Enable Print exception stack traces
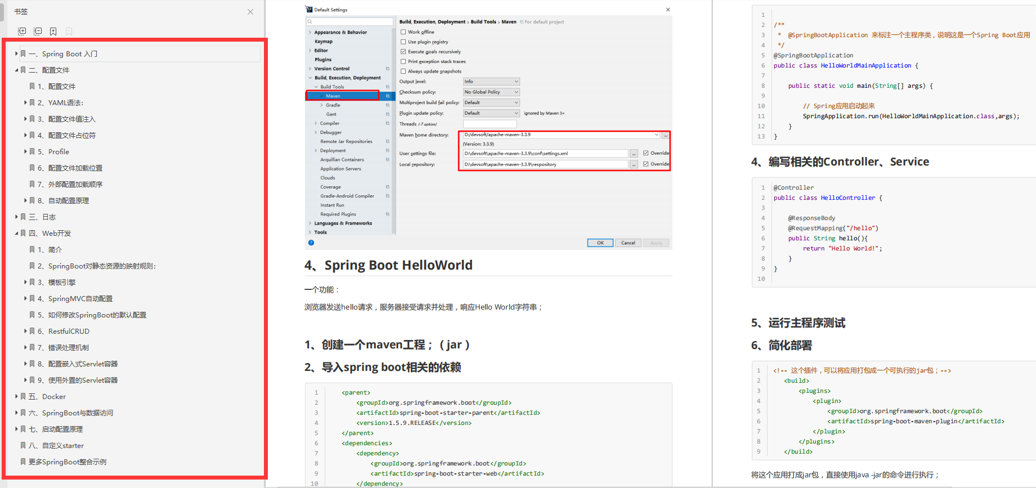The height and width of the screenshot is (488, 1036). [x=403, y=61]
